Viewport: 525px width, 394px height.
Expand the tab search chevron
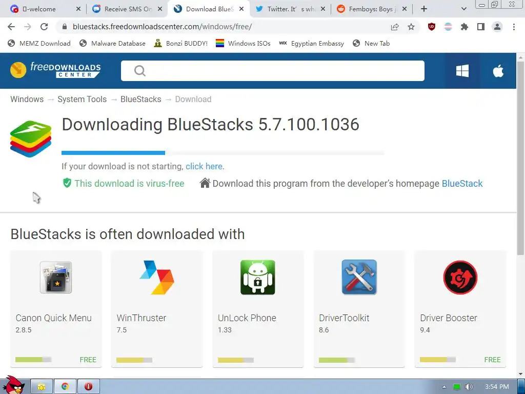tap(463, 9)
